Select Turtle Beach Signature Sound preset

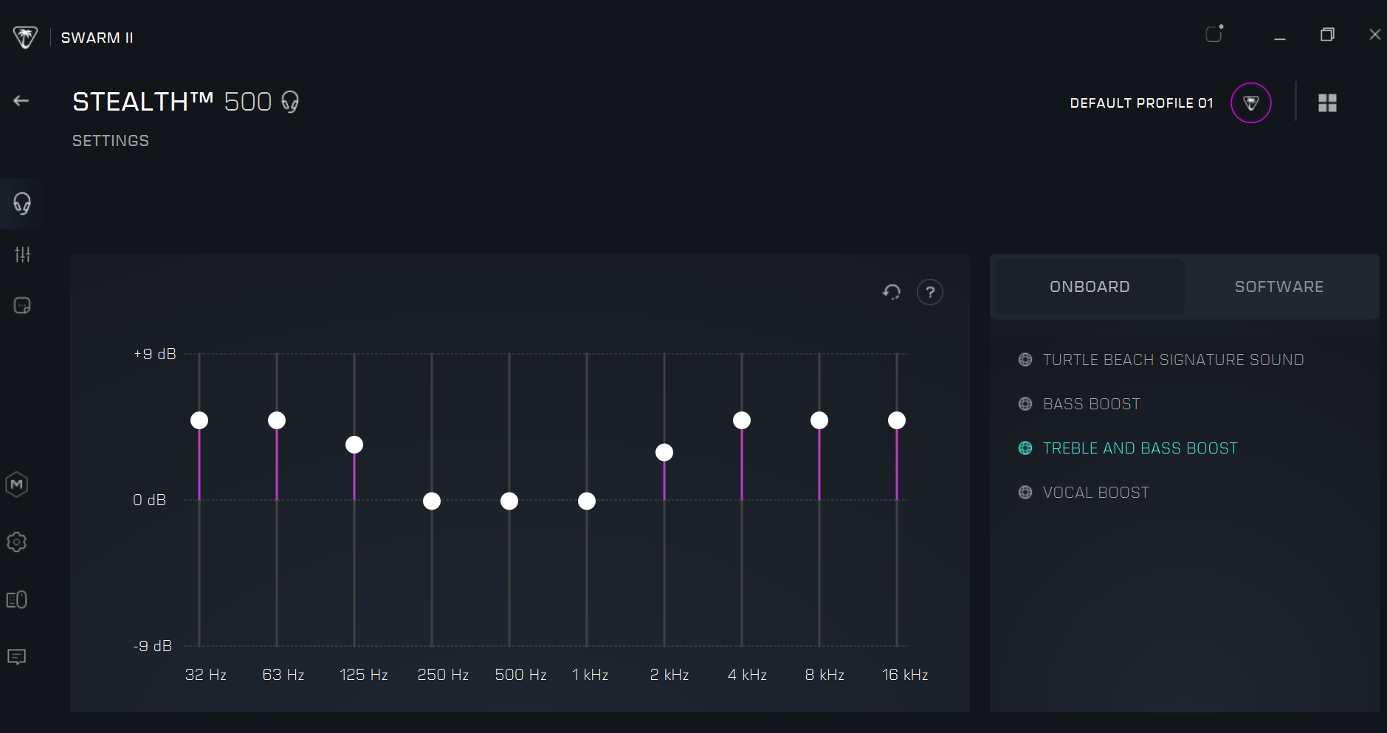coord(1172,360)
